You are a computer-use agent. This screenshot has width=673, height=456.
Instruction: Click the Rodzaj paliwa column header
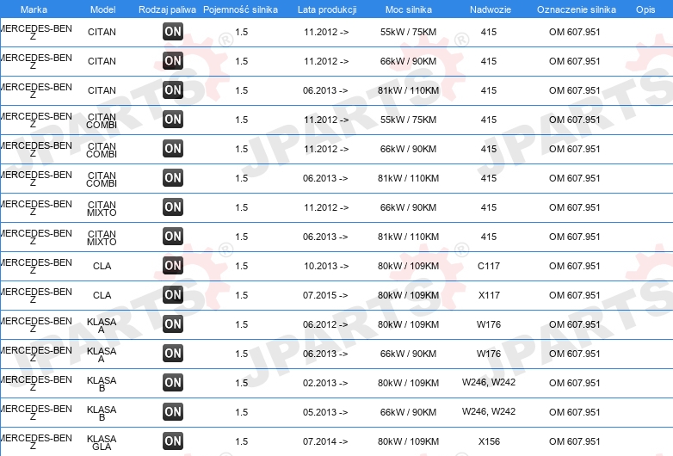pos(167,9)
